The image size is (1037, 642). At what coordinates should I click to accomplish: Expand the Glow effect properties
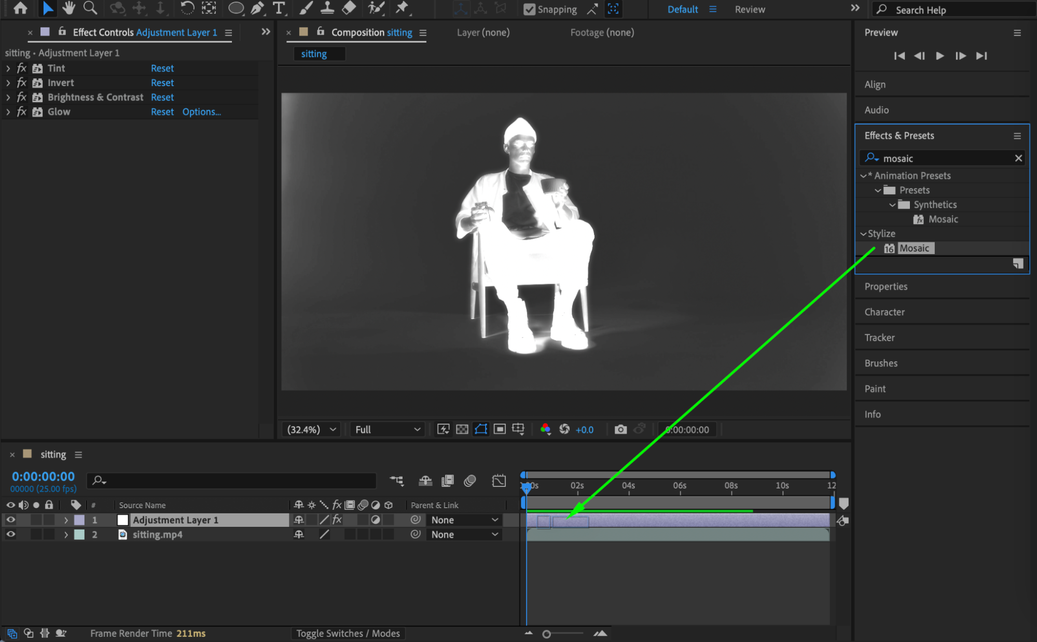click(x=8, y=112)
